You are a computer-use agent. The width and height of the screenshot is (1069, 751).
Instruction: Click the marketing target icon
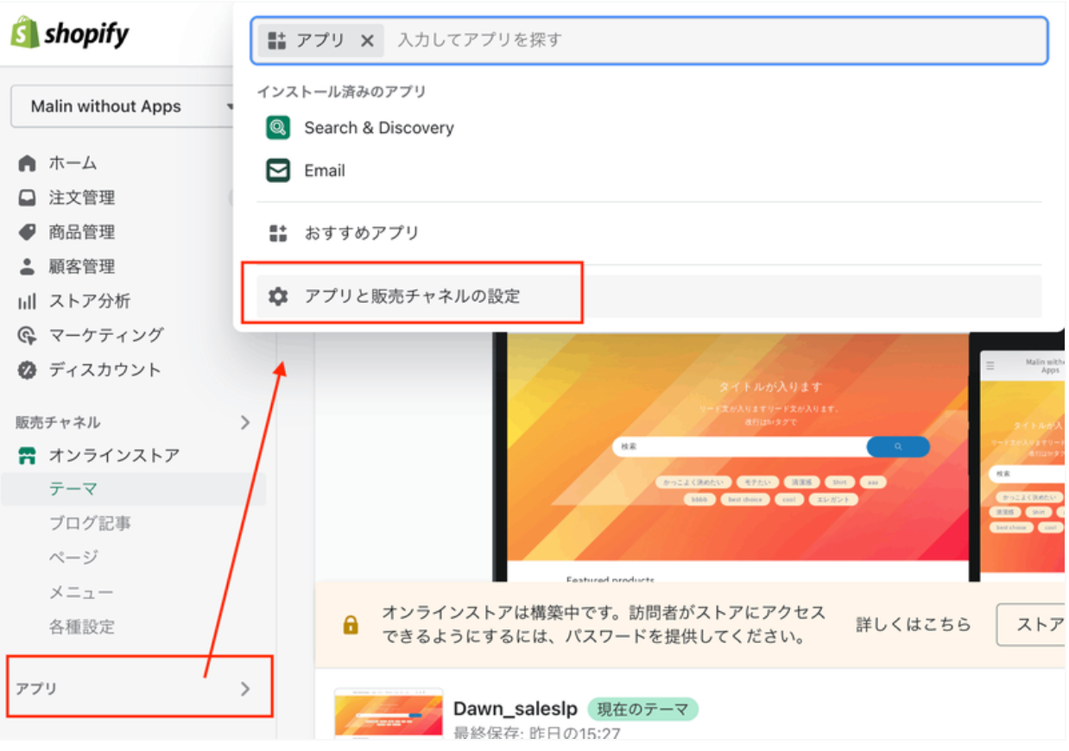coord(28,336)
